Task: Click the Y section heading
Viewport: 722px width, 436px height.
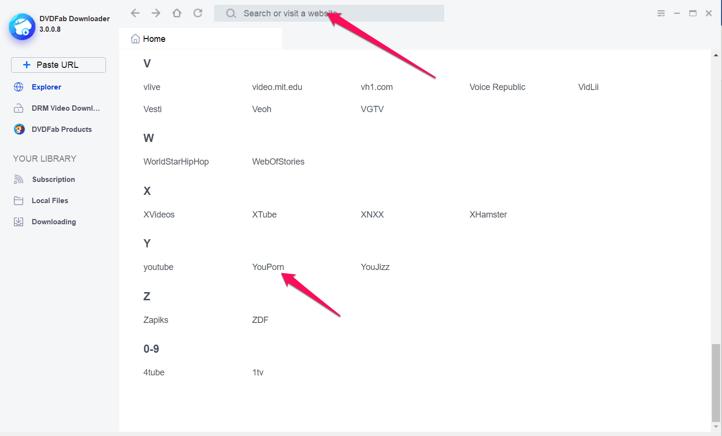Action: (147, 244)
